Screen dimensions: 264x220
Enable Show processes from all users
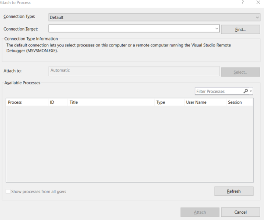pyautogui.click(x=8, y=191)
